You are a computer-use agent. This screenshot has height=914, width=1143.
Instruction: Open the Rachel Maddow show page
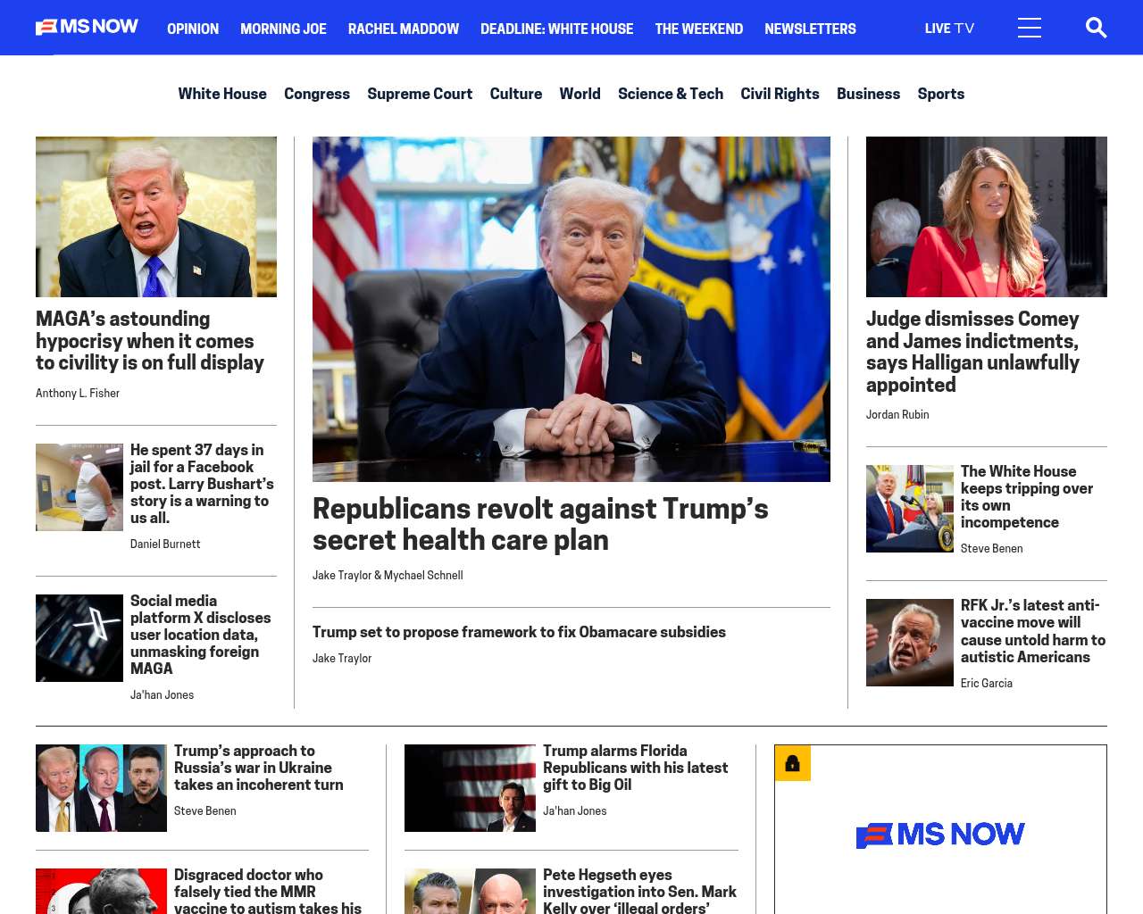click(404, 29)
